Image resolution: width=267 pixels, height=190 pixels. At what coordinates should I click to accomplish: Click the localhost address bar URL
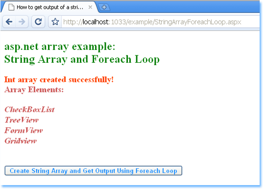coord(152,22)
